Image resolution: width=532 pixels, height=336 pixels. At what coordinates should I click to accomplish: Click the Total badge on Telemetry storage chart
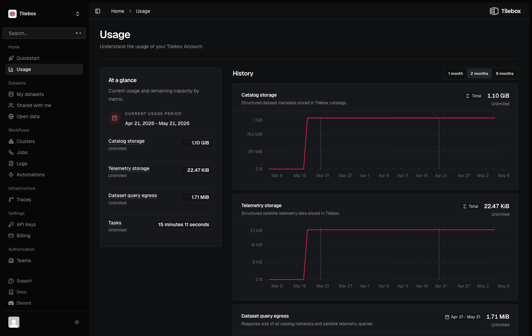[470, 206]
